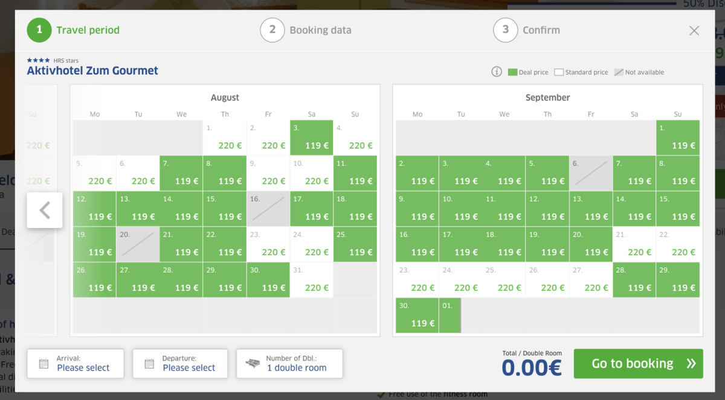The height and width of the screenshot is (400, 725).
Task: Click the info icon beside legend
Action: 497,72
